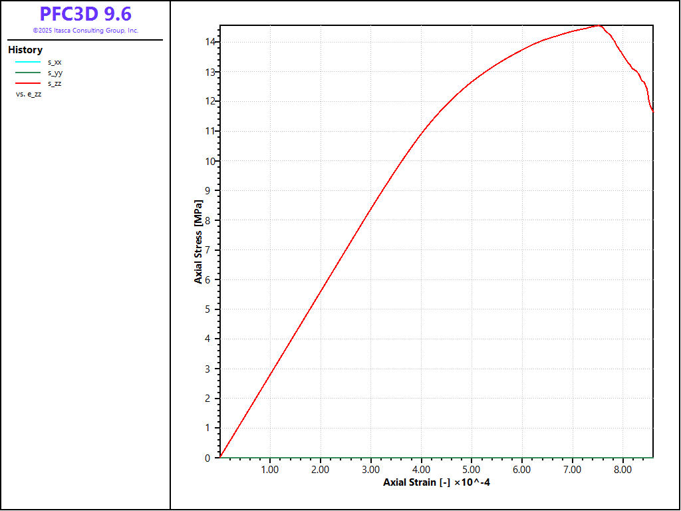Click the Axial Stress [MPa] axis label
Image resolution: width=681 pixels, height=511 pixels.
(198, 242)
